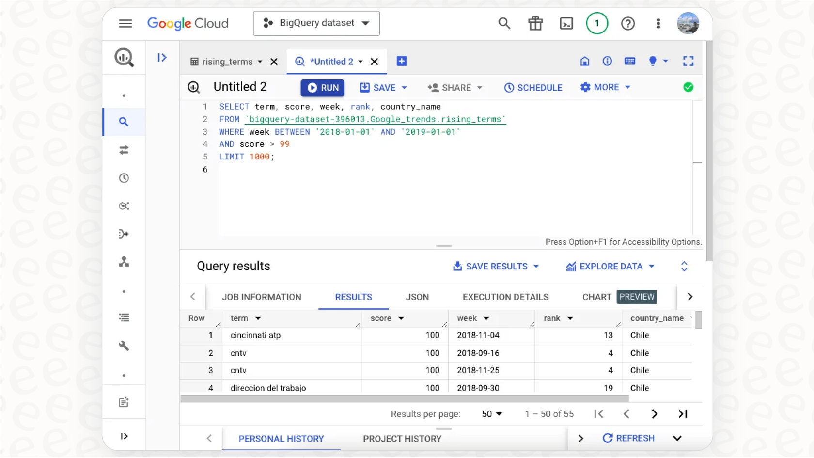Run the SQL query
Image resolution: width=814 pixels, height=458 pixels.
pos(322,88)
